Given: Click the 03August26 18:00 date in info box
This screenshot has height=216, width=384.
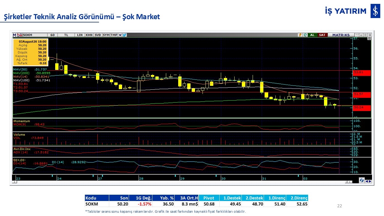Looking at the screenshot, I should (x=32, y=42).
